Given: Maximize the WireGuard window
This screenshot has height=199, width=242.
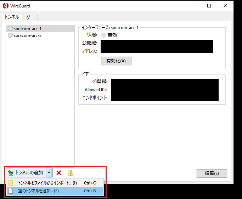Looking at the screenshot, I should [x=209, y=6].
